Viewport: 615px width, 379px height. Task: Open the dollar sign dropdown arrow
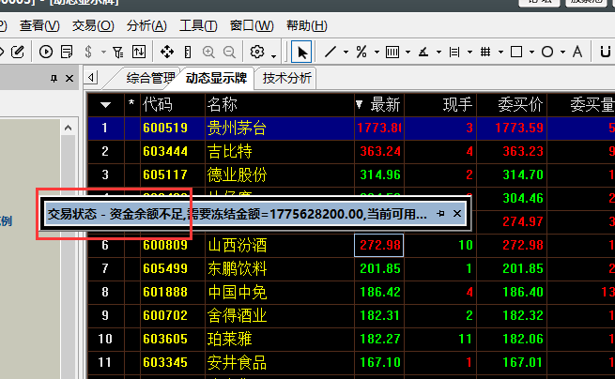click(x=103, y=52)
